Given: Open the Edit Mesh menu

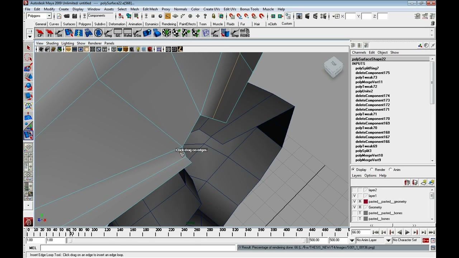Looking at the screenshot, I should point(150,9).
